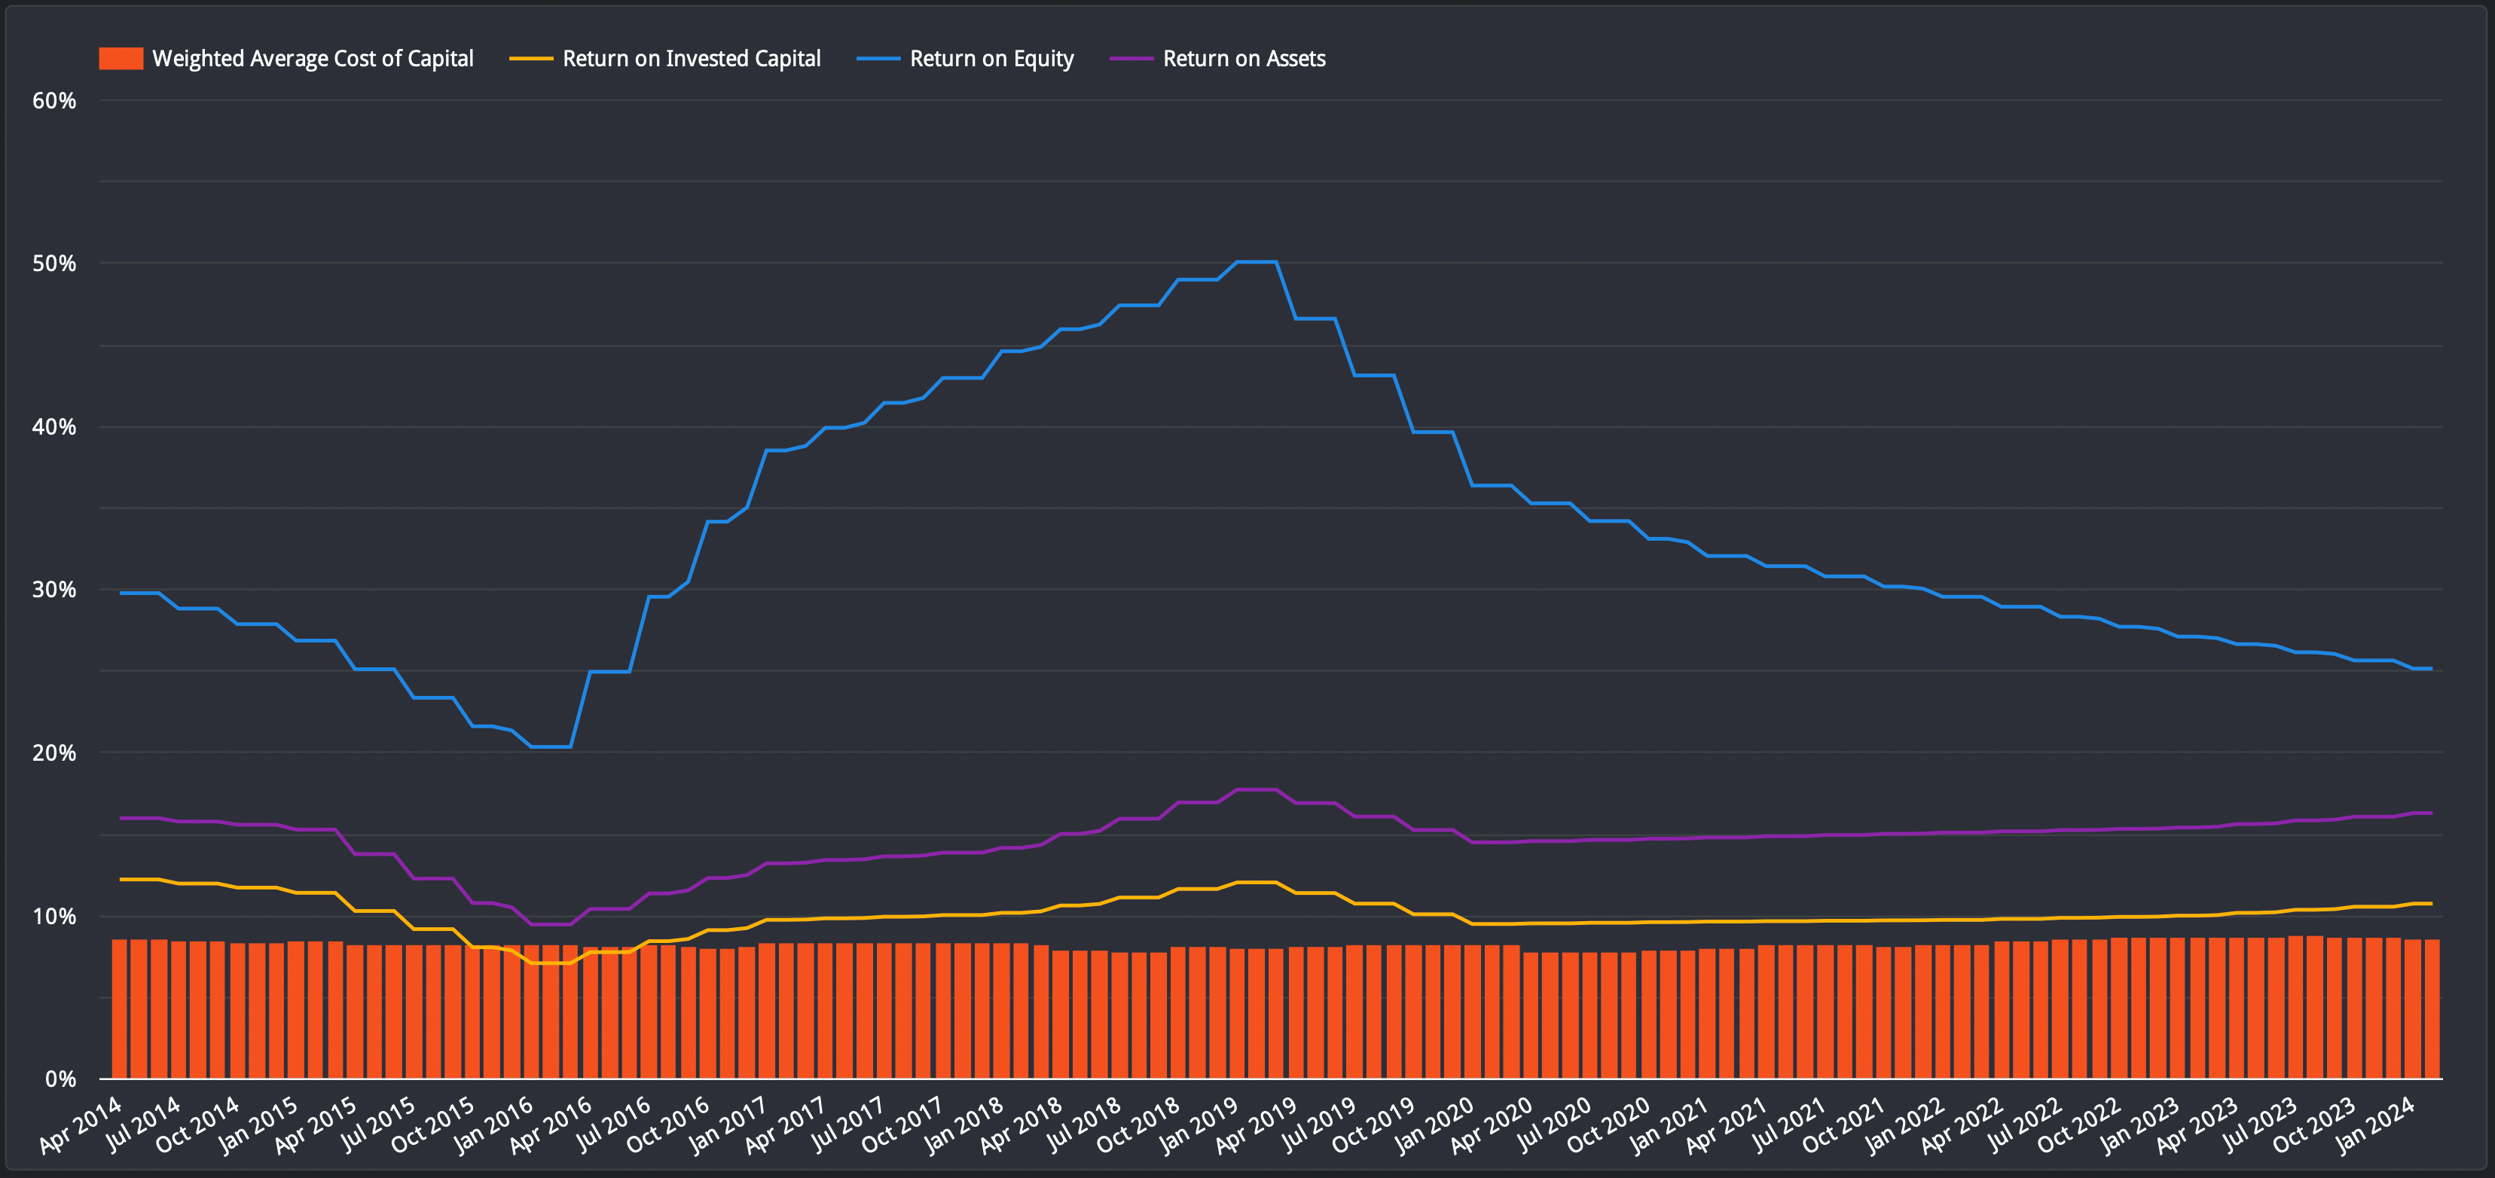Click the blue Return on Equity legend line icon
2495x1178 pixels.
[878, 59]
